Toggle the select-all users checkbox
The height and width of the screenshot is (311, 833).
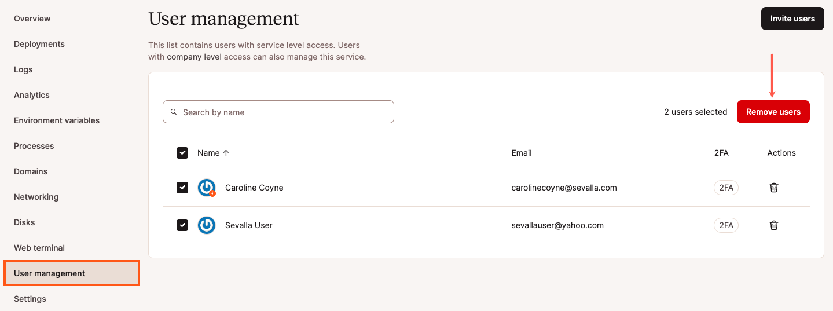(182, 153)
